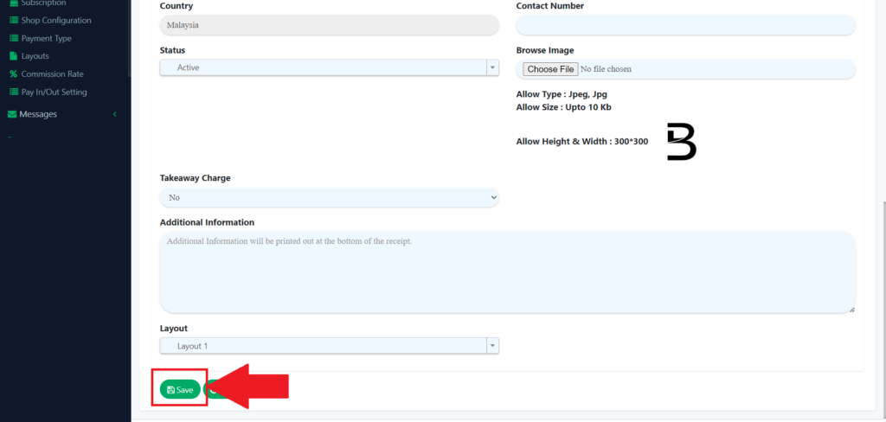Viewport: 886px width, 422px height.
Task: Click Choose File to browse image
Action: tap(550, 69)
